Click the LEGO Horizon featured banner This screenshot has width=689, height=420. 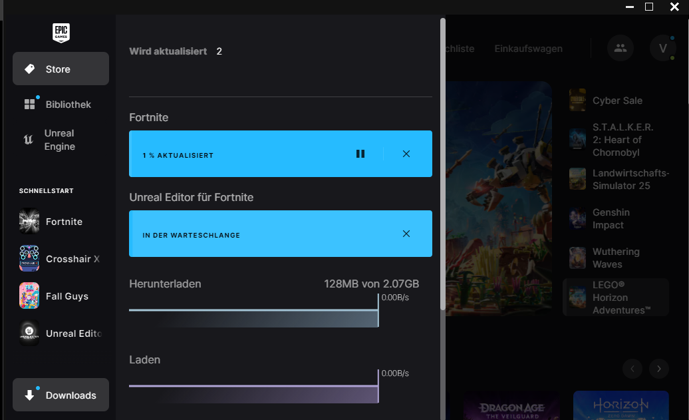tap(499, 198)
